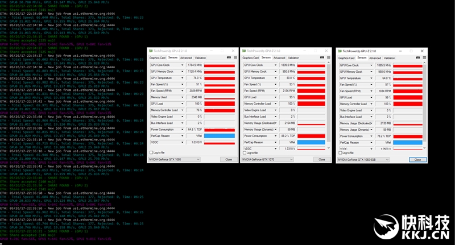Click Close button in GTX 1060 window
455x245 pixels.
[x=418, y=160]
